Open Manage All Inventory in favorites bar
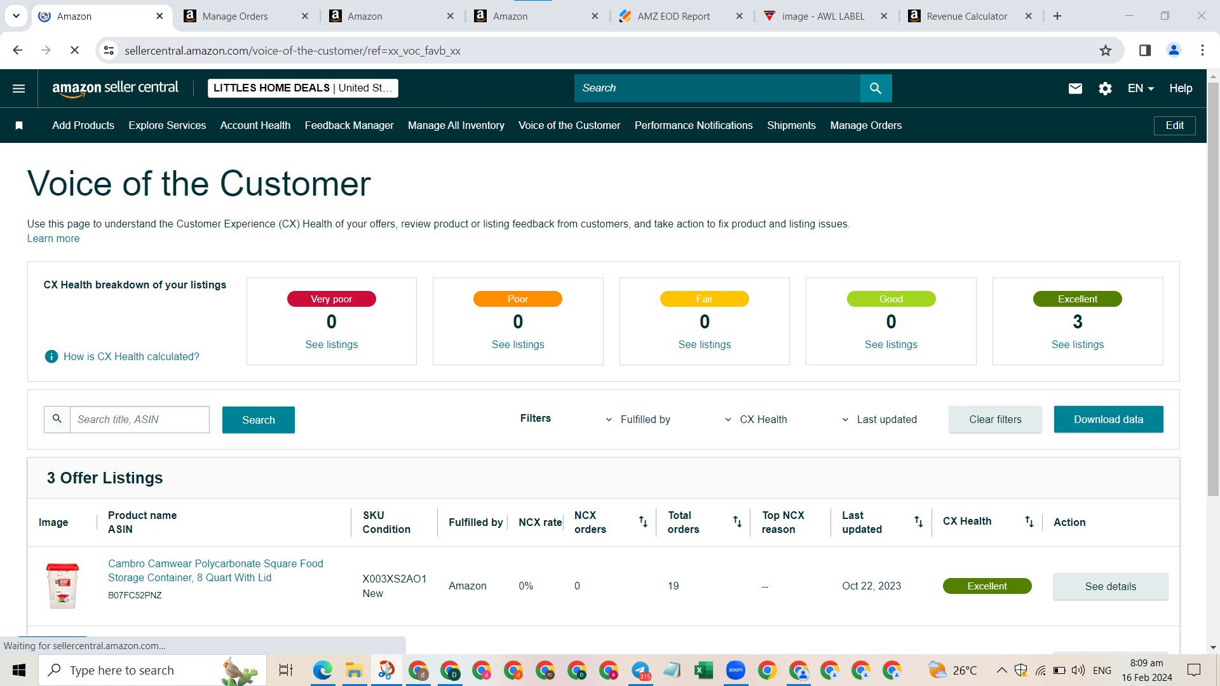The width and height of the screenshot is (1220, 686). [456, 126]
